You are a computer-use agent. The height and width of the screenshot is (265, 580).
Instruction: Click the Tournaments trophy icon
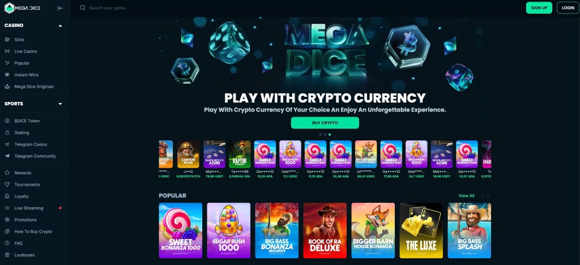(x=7, y=185)
